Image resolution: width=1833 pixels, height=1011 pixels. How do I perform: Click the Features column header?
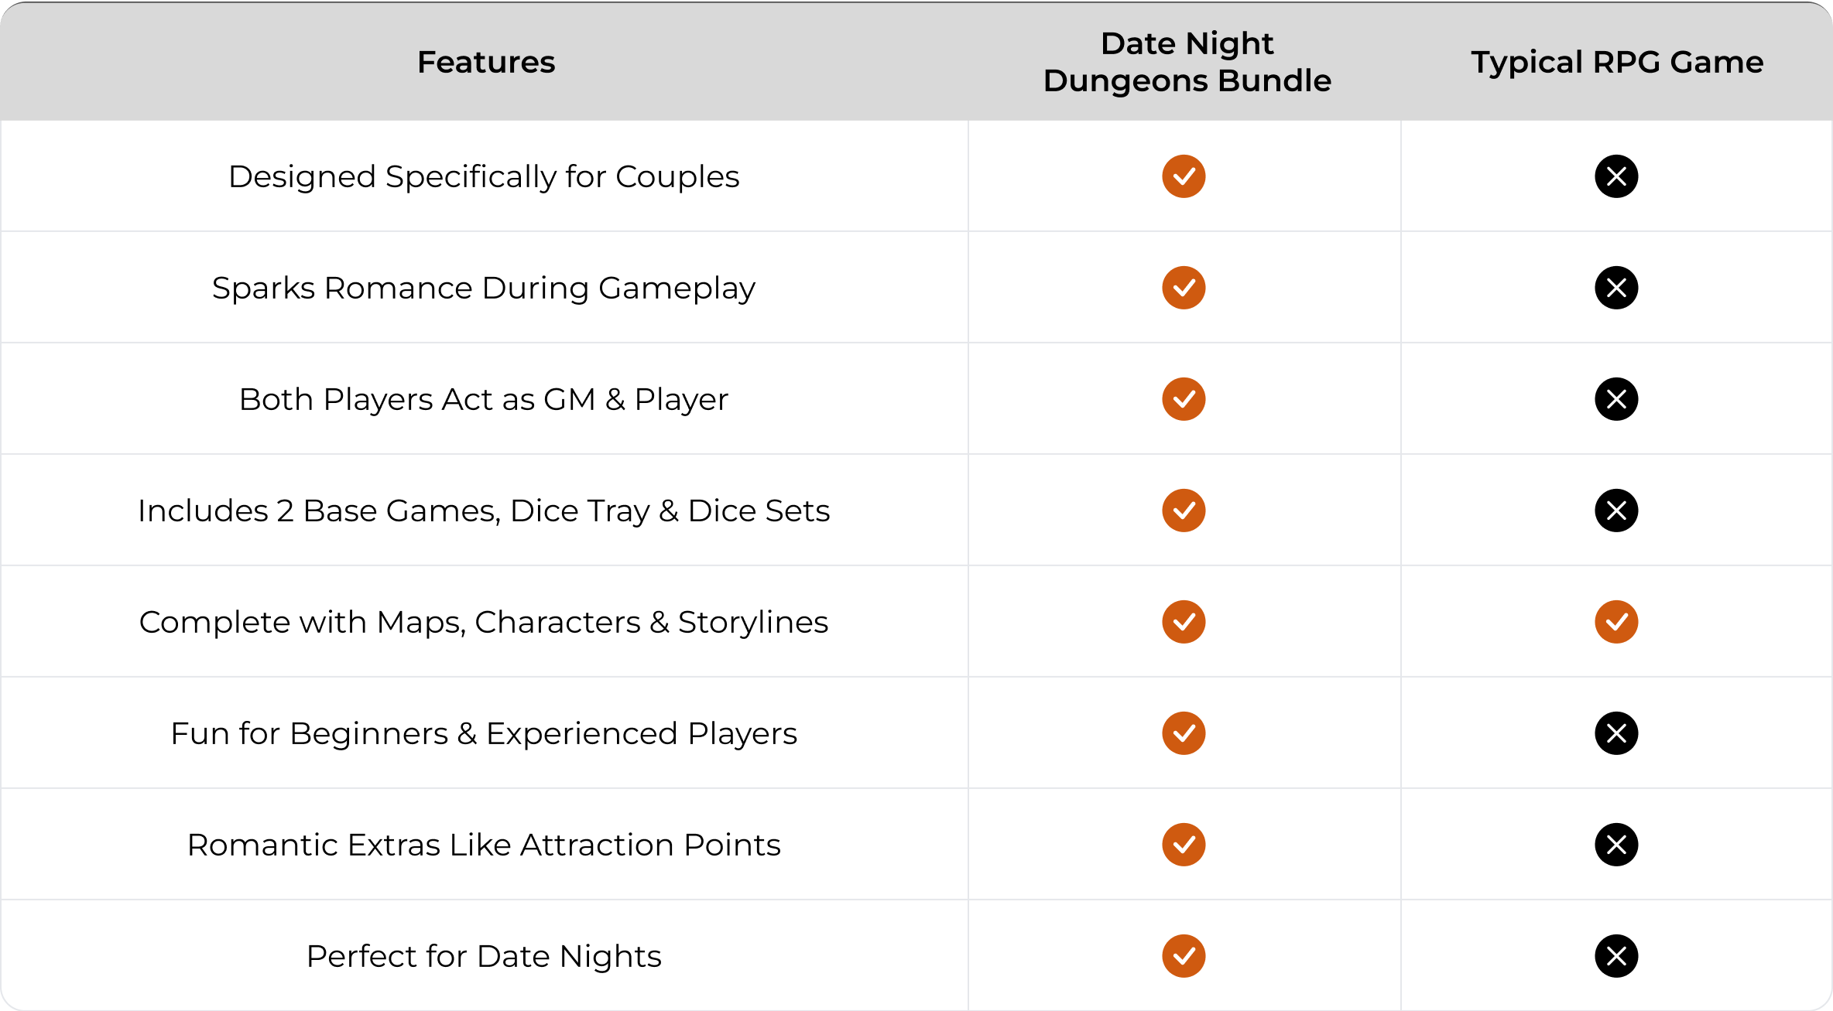486,62
